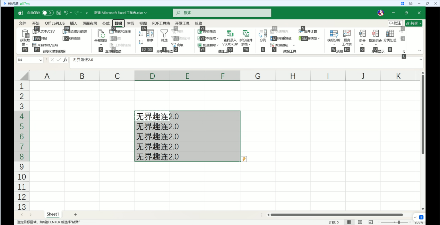
Task: Open the 公式 (Formulas) ribbon tab
Action: pos(106,24)
